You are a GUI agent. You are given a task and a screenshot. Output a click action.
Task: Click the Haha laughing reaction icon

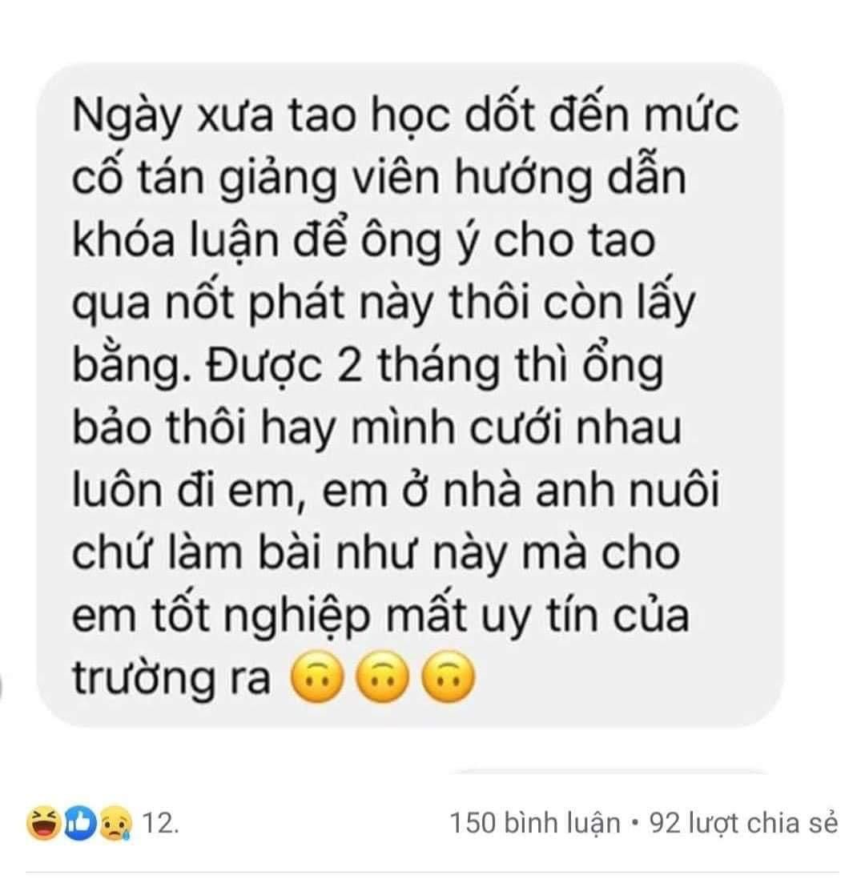point(44,824)
